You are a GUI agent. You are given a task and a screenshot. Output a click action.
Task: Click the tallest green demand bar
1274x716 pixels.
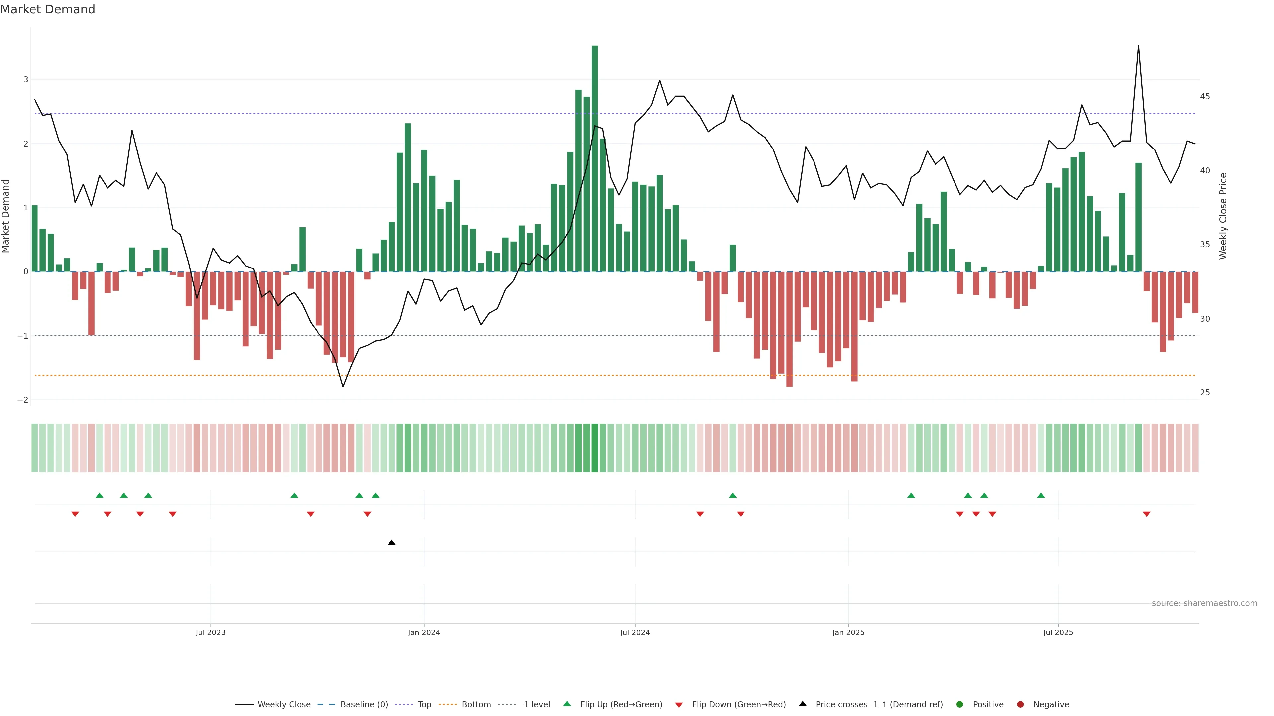(595, 158)
